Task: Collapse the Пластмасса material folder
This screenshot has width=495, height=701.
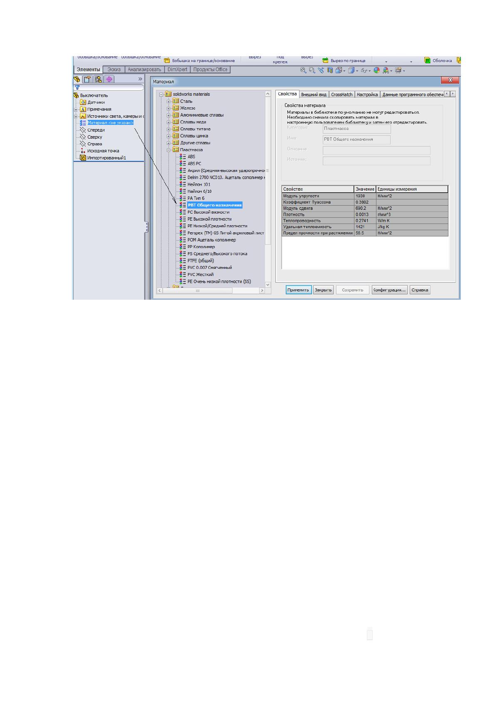Action: click(x=168, y=150)
